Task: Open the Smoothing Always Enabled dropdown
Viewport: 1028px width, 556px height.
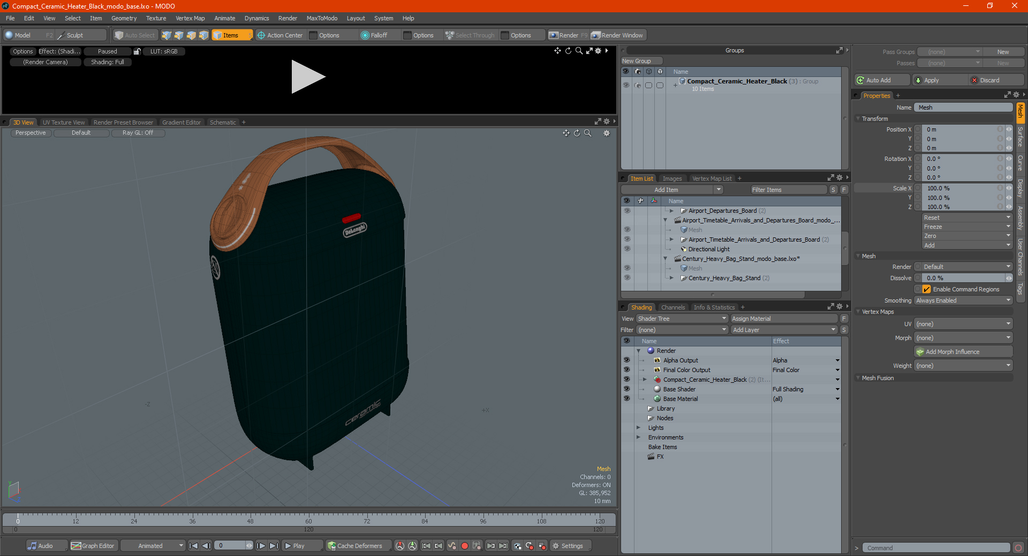Action: click(x=963, y=300)
